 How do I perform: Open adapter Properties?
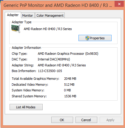pos(95,38)
